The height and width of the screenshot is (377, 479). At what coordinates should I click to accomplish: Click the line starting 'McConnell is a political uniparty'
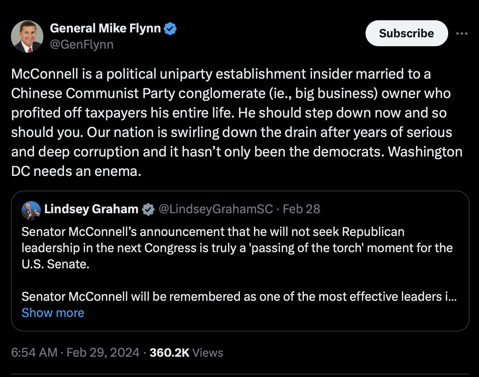[x=221, y=74]
